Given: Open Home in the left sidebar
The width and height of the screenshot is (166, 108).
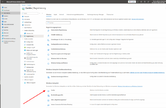Looking at the screenshot, I should tap(5, 7).
